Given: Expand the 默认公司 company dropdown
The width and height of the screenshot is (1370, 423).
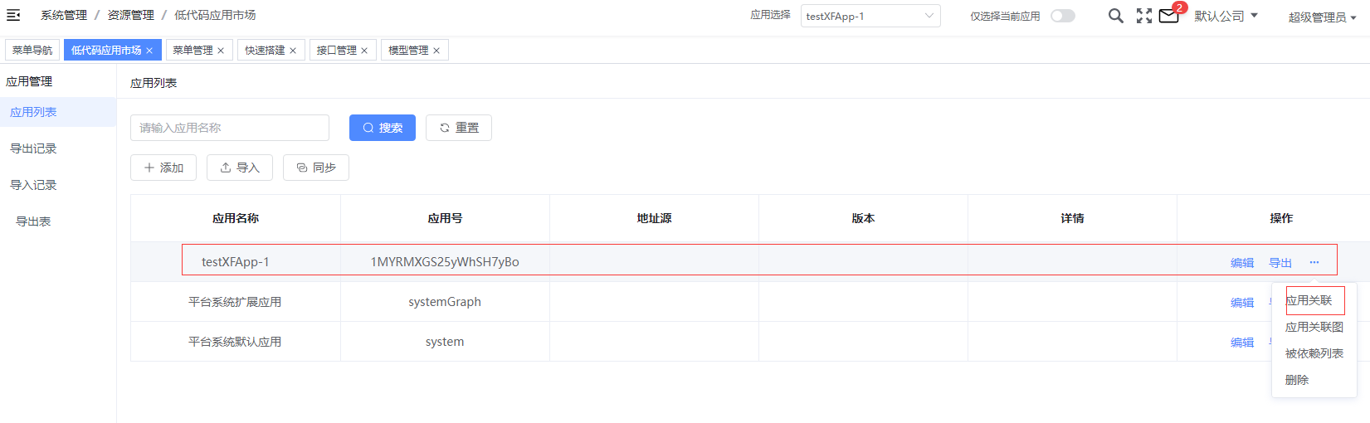Looking at the screenshot, I should pos(1226,16).
